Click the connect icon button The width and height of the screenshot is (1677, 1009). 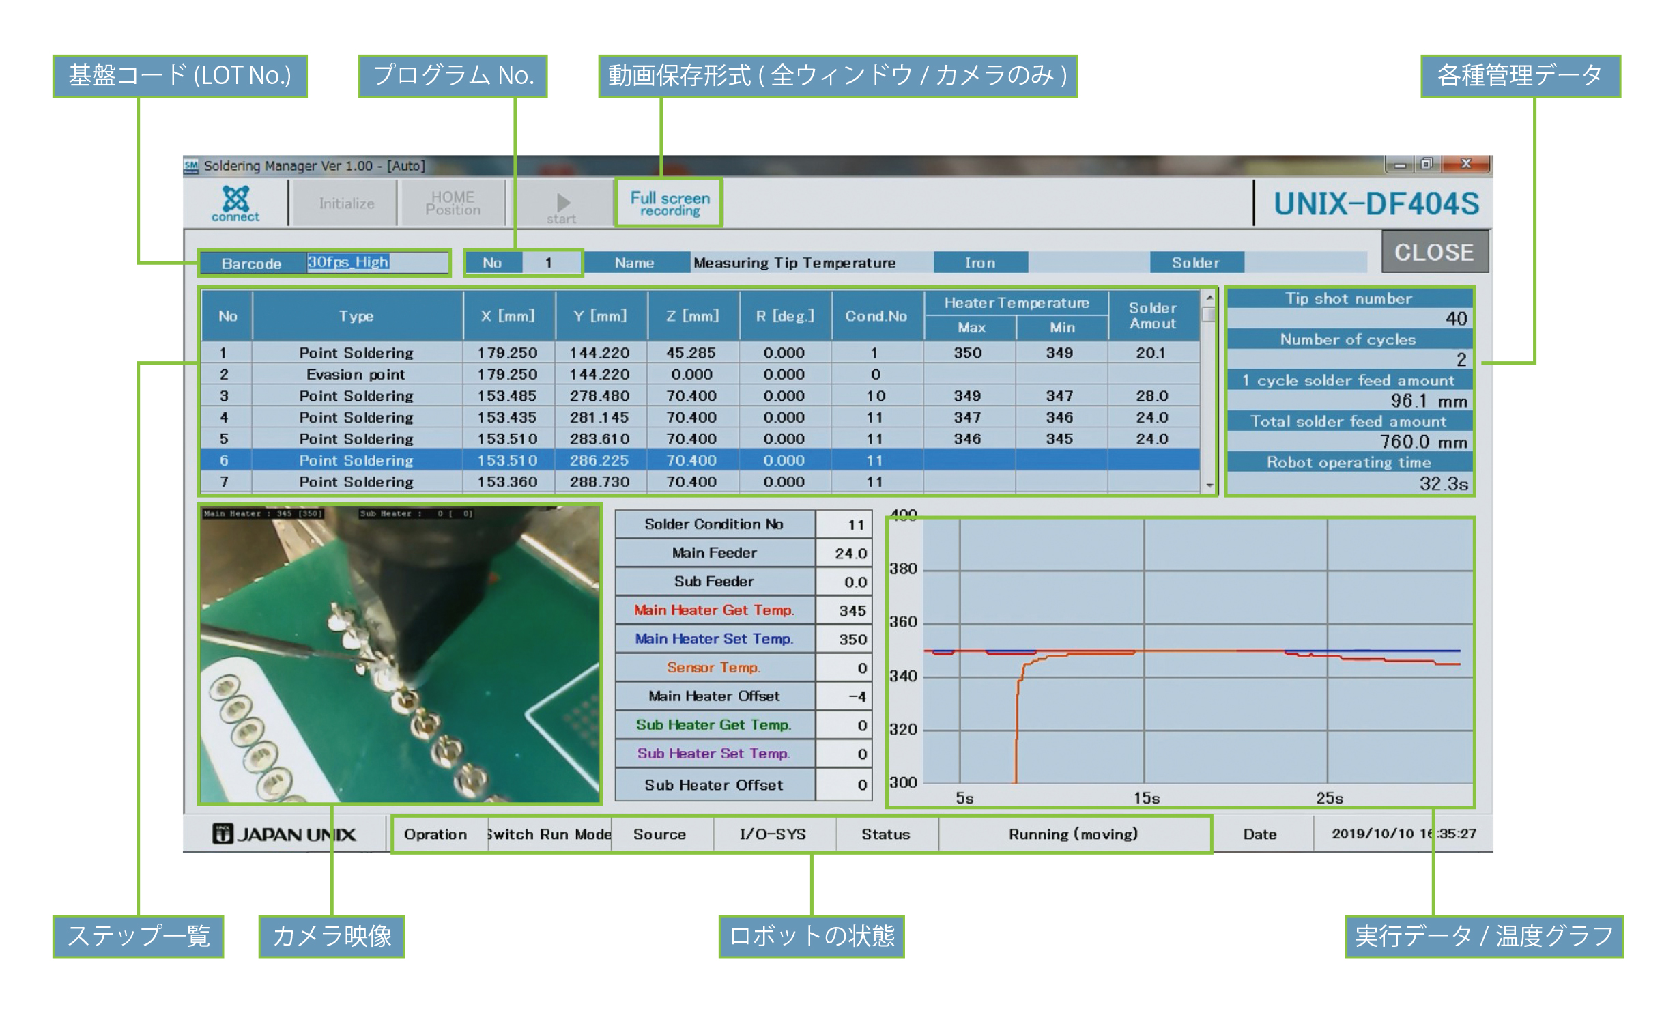tap(235, 203)
